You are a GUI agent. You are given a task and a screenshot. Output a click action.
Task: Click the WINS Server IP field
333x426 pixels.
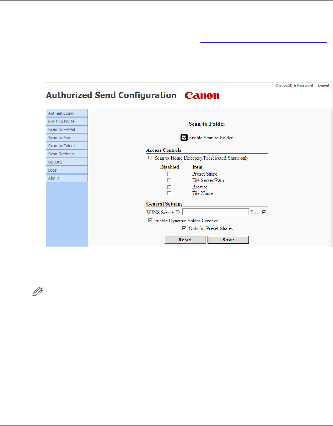coord(216,212)
